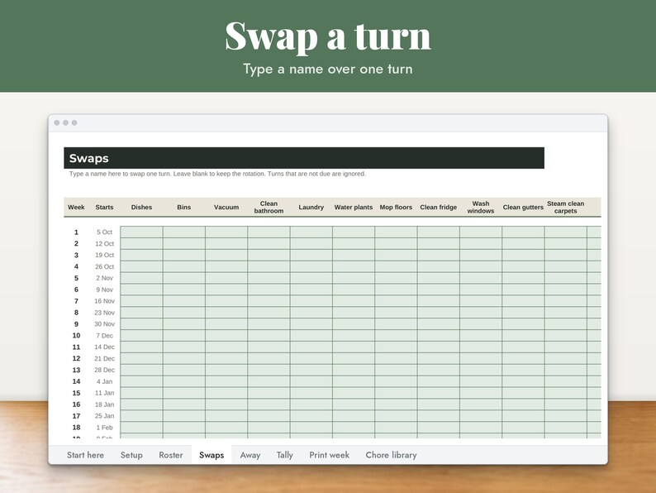Click Steam clean carpets cell week 11

(x=566, y=347)
